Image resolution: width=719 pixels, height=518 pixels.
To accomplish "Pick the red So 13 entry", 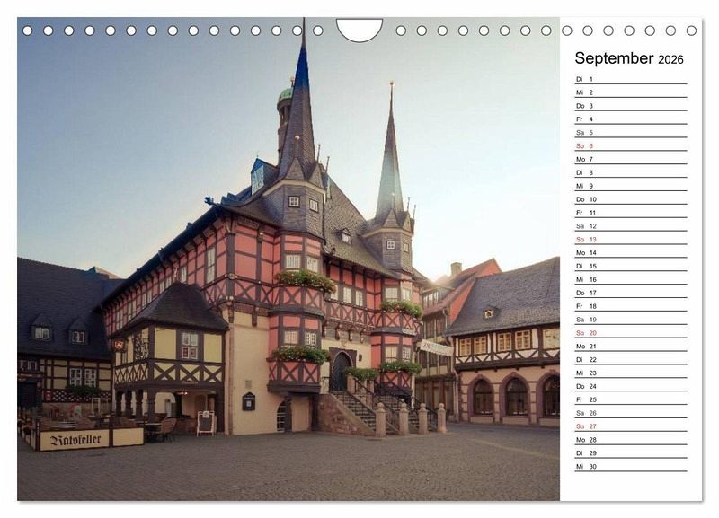I will click(x=630, y=240).
